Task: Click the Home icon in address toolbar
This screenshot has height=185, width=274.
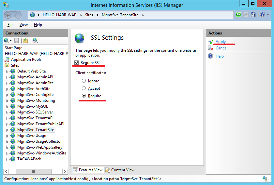Action: [253, 14]
